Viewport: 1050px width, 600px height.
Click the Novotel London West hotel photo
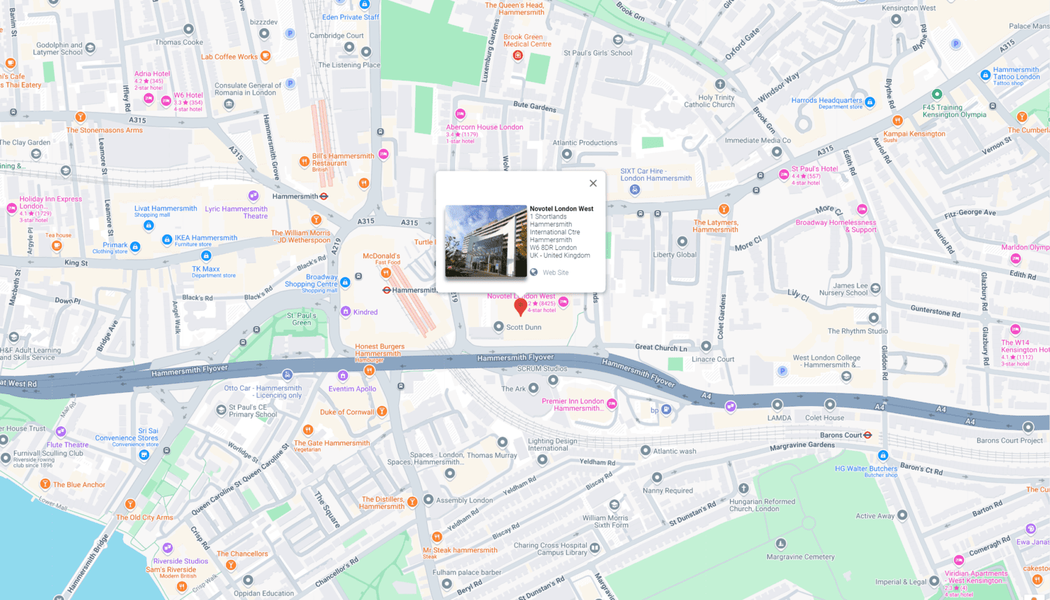pyautogui.click(x=486, y=242)
